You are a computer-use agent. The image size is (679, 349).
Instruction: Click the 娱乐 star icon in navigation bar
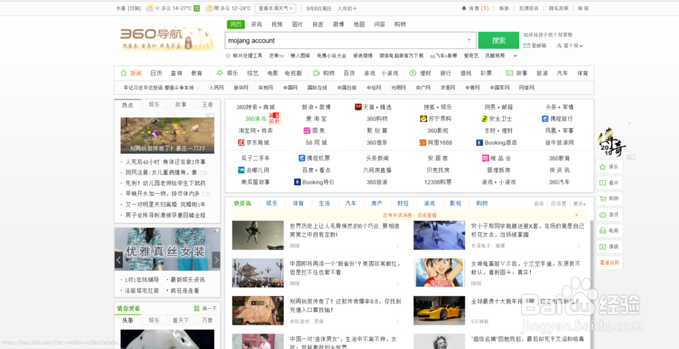(220, 73)
